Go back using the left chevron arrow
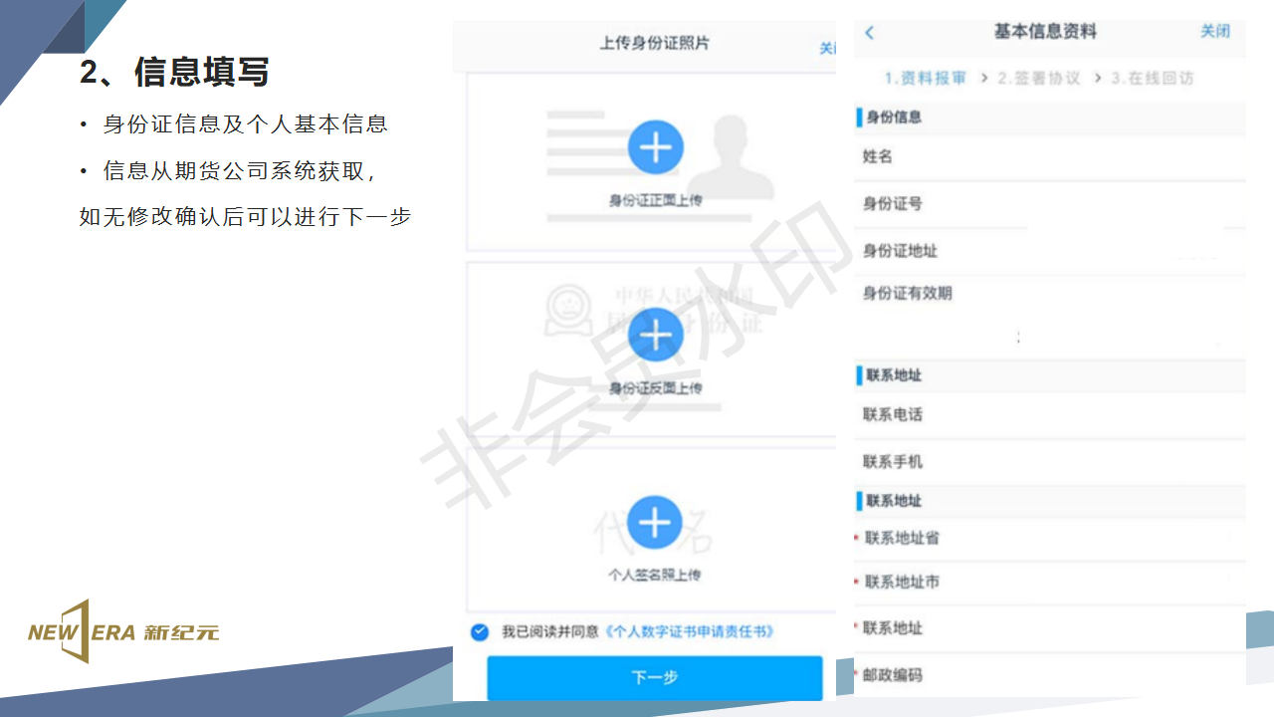 [869, 33]
